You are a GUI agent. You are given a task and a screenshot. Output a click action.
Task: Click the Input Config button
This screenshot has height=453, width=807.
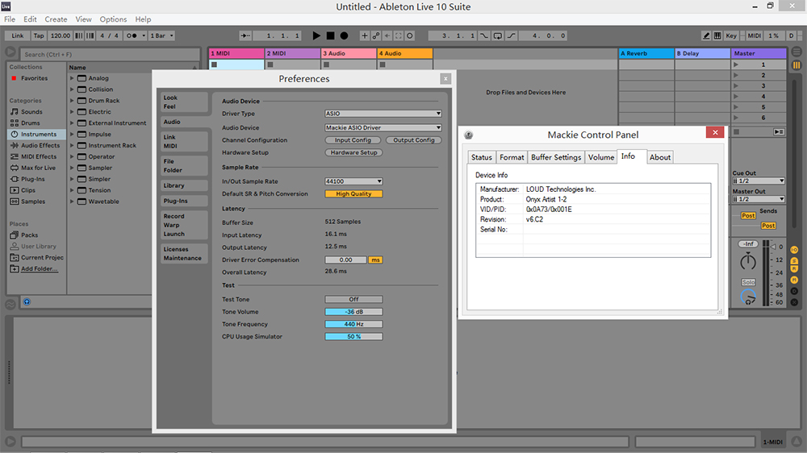(353, 140)
